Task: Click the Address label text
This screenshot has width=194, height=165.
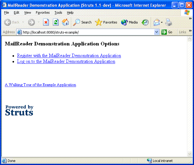Action: (9, 32)
